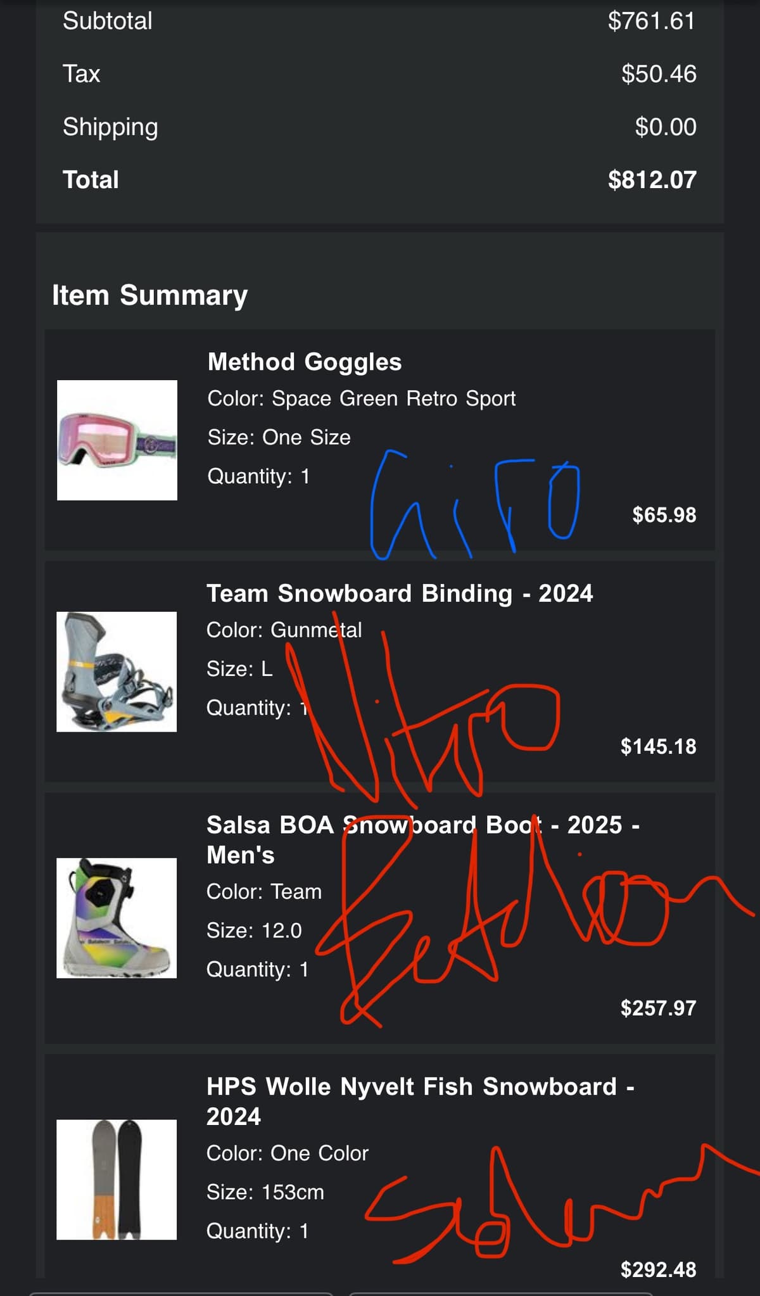The height and width of the screenshot is (1296, 760).
Task: Open the Method Goggles product thumbnail
Action: 117,440
